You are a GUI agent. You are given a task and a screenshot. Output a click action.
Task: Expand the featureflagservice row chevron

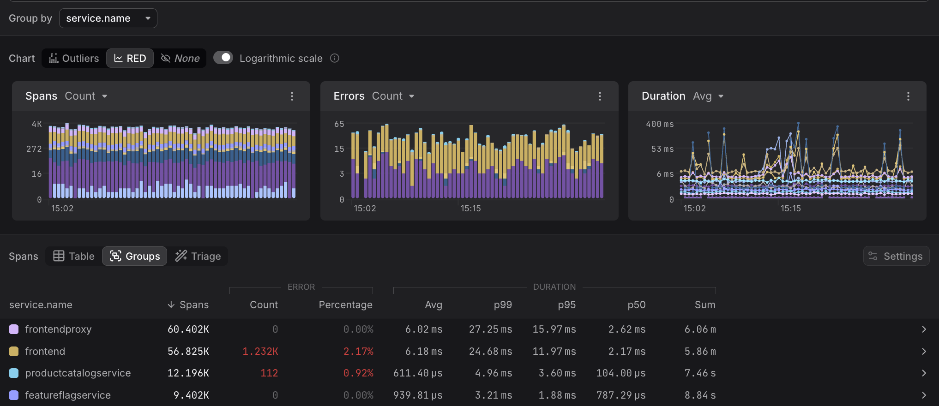click(923, 395)
